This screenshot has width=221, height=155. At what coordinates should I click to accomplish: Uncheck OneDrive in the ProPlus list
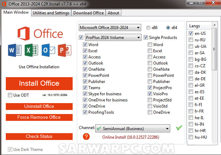point(85,106)
